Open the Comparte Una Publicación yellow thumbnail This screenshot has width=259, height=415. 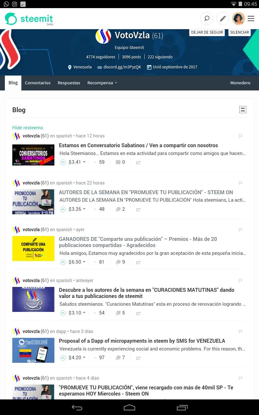(x=33, y=248)
